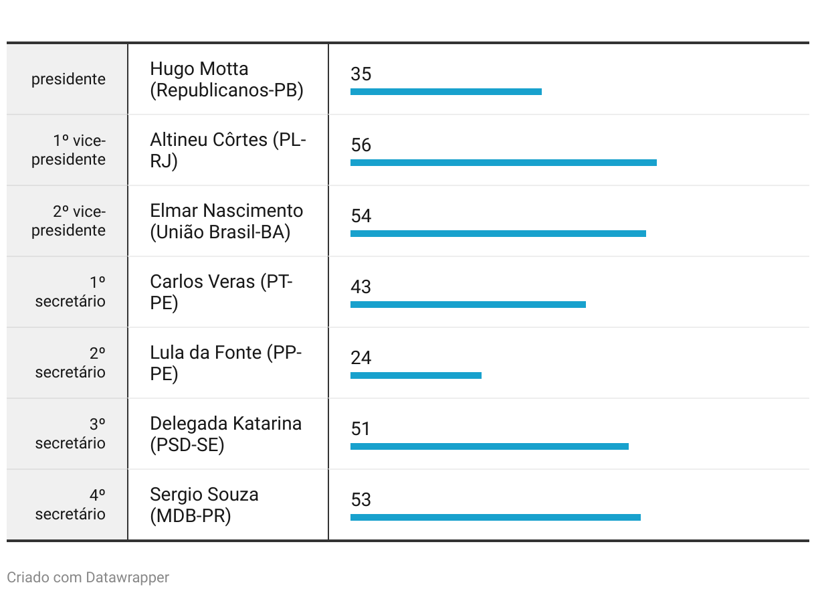Click the 1º secretário row label
Image resolution: width=816 pixels, height=593 pixels.
(70, 292)
